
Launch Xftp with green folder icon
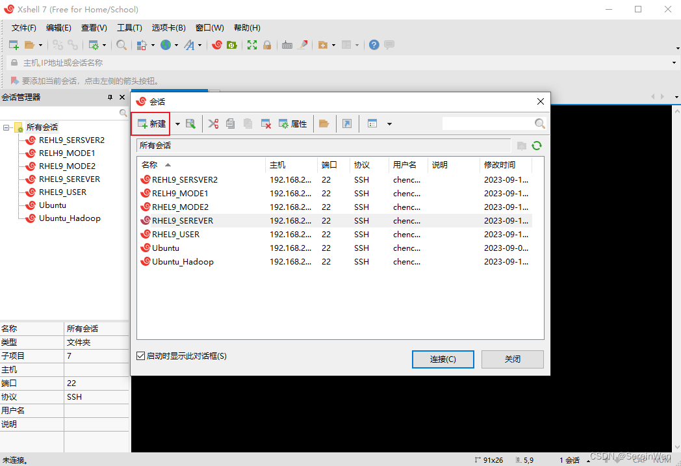232,45
